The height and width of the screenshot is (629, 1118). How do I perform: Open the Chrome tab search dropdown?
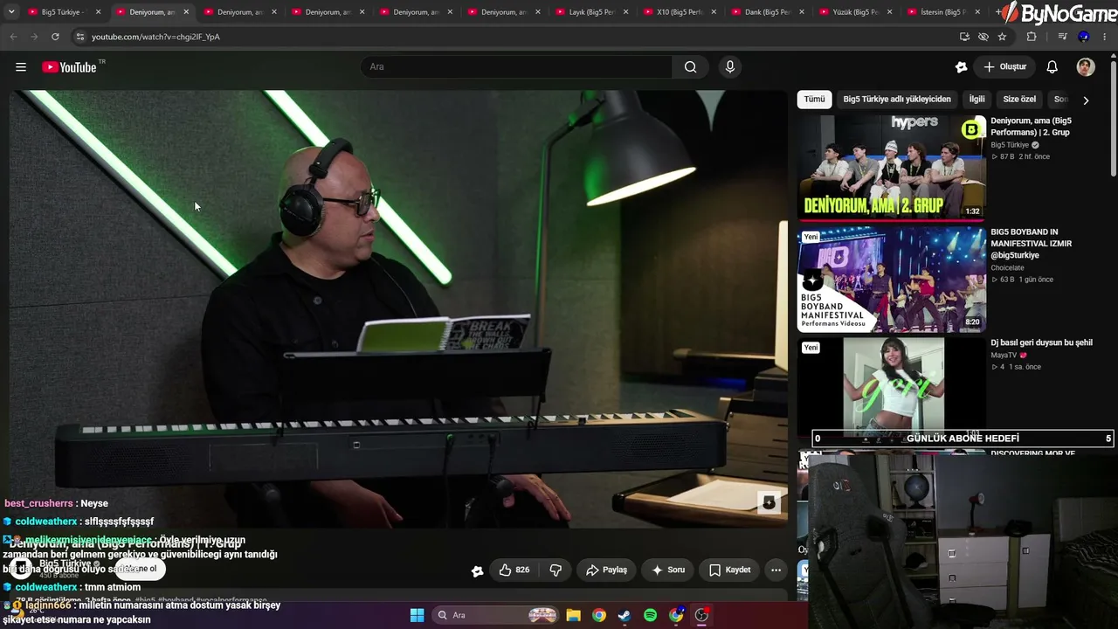tap(11, 12)
